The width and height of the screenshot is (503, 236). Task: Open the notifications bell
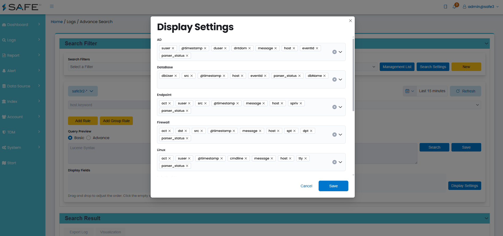(x=454, y=7)
